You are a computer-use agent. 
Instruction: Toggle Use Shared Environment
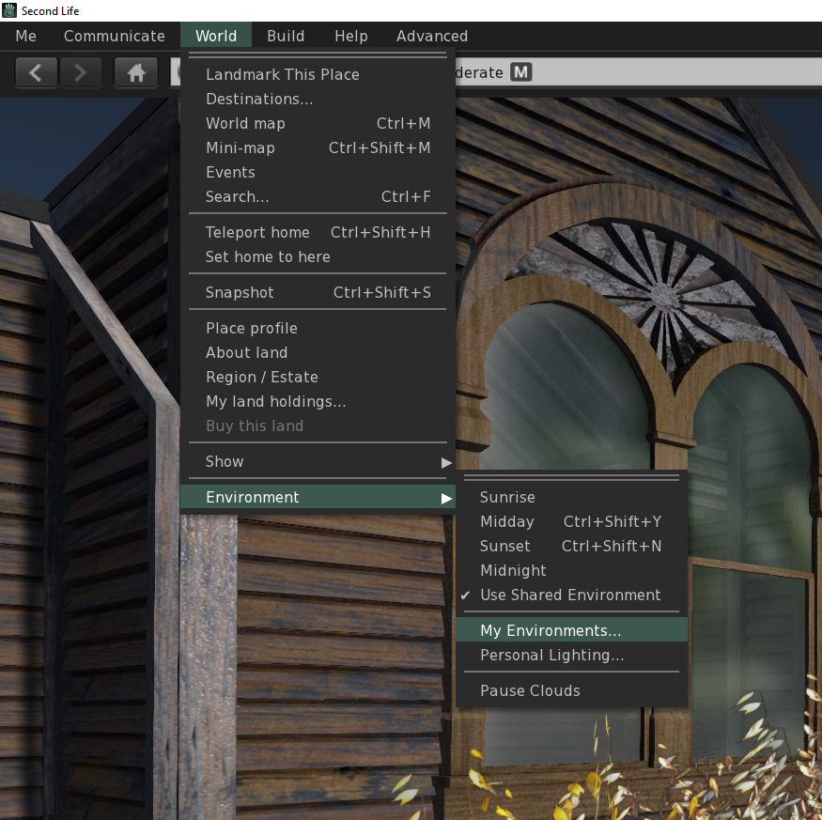click(x=570, y=595)
